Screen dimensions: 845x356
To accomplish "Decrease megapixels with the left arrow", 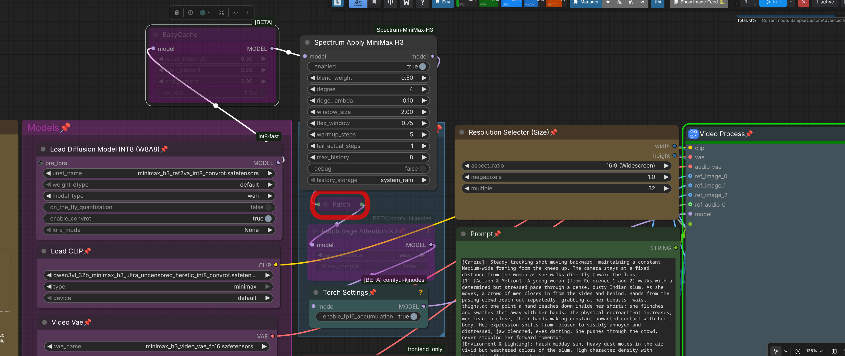I will pos(467,177).
